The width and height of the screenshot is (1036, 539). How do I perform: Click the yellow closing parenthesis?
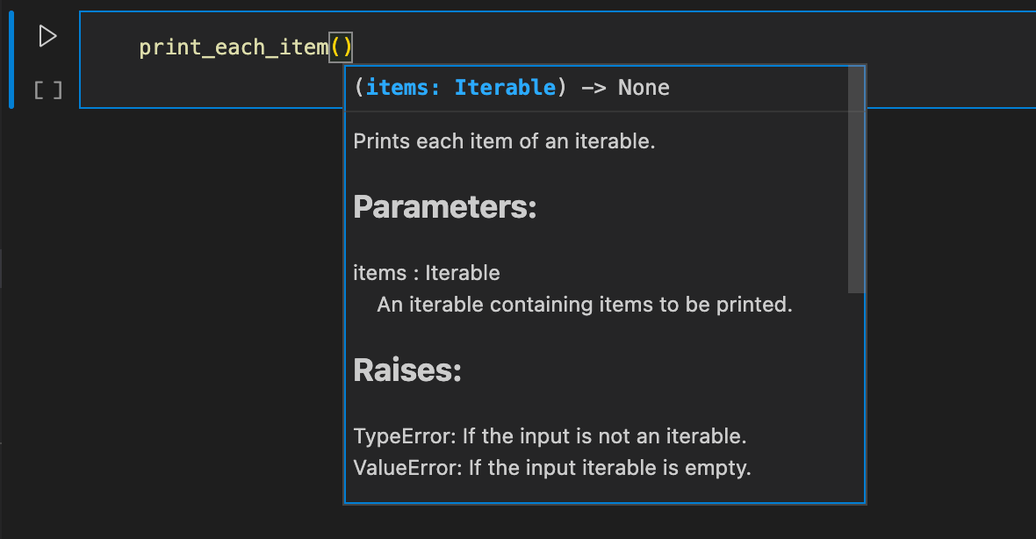347,47
